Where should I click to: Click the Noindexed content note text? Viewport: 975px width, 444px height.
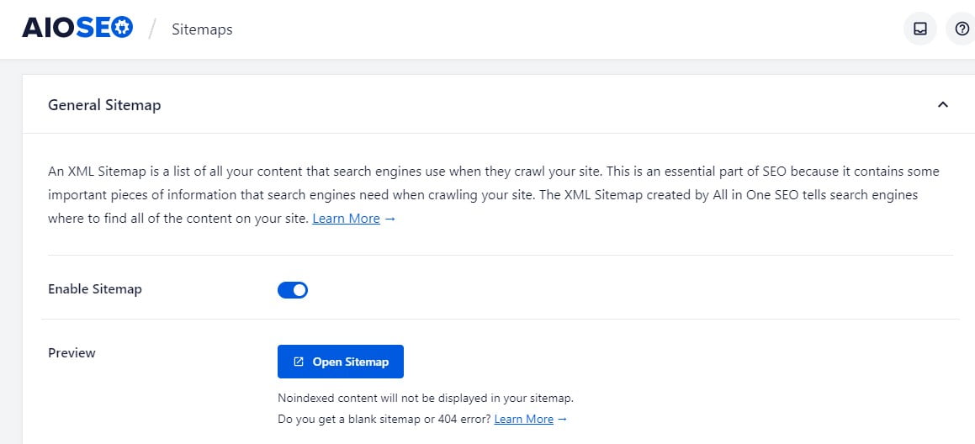pos(426,398)
